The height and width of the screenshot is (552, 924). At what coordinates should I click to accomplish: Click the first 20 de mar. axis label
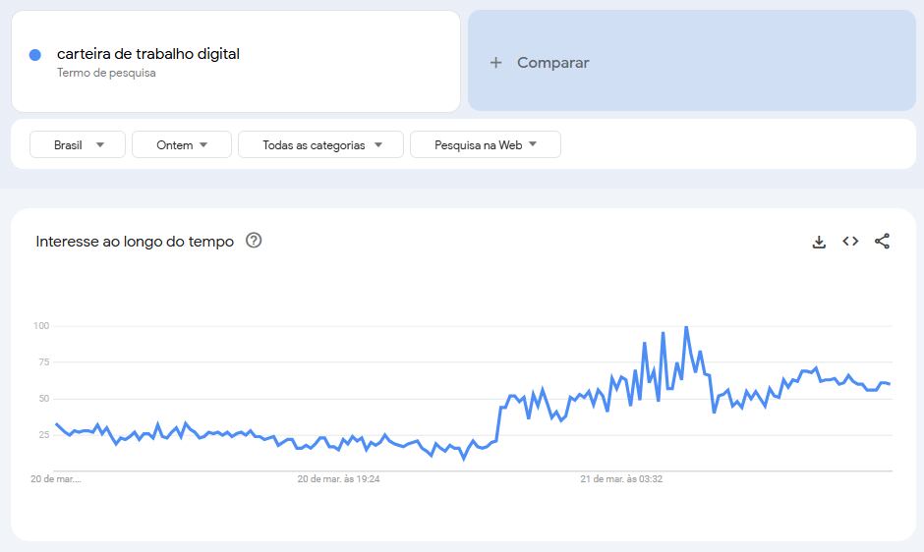click(x=55, y=479)
